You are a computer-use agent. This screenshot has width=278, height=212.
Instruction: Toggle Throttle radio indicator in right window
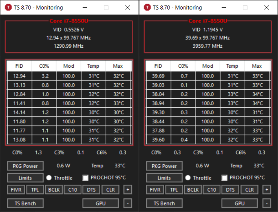coord(188,178)
